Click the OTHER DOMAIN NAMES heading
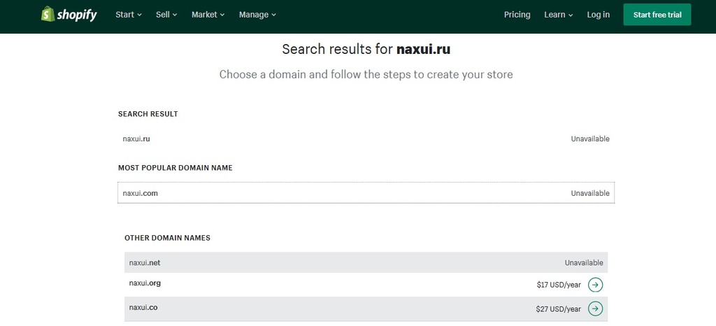The height and width of the screenshot is (326, 716). (x=167, y=238)
